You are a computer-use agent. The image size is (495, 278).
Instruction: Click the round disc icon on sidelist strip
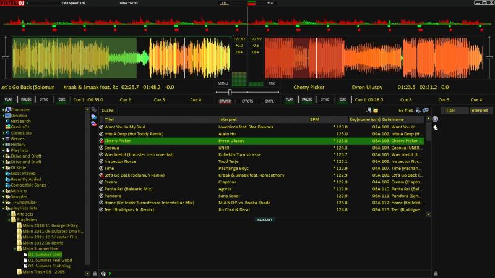[x=436, y=119]
